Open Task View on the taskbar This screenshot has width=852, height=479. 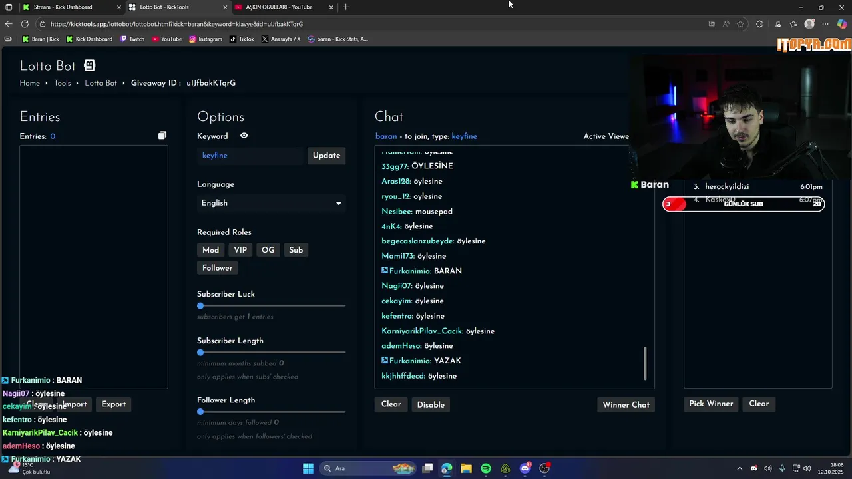point(427,468)
